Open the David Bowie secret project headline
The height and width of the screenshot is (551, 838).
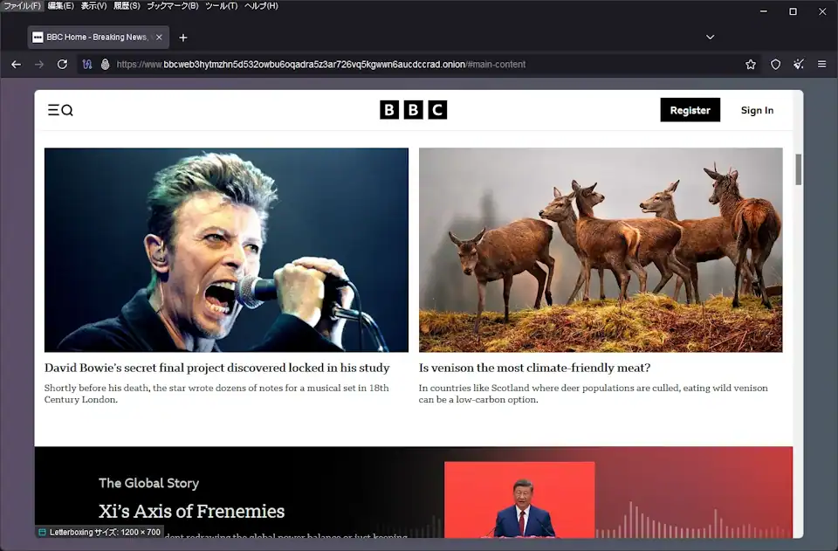pos(216,368)
